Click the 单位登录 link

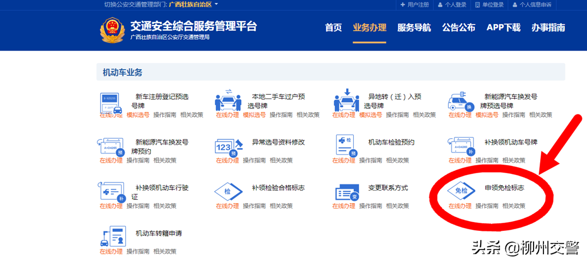(493, 5)
